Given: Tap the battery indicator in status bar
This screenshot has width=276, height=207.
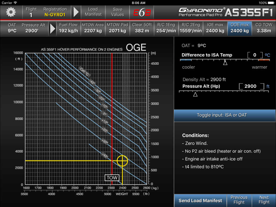Looking at the screenshot, I should coord(271,3).
